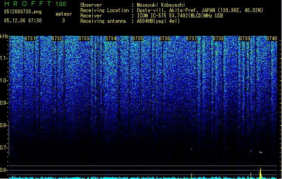Click the 0736 time marker

[165, 38]
